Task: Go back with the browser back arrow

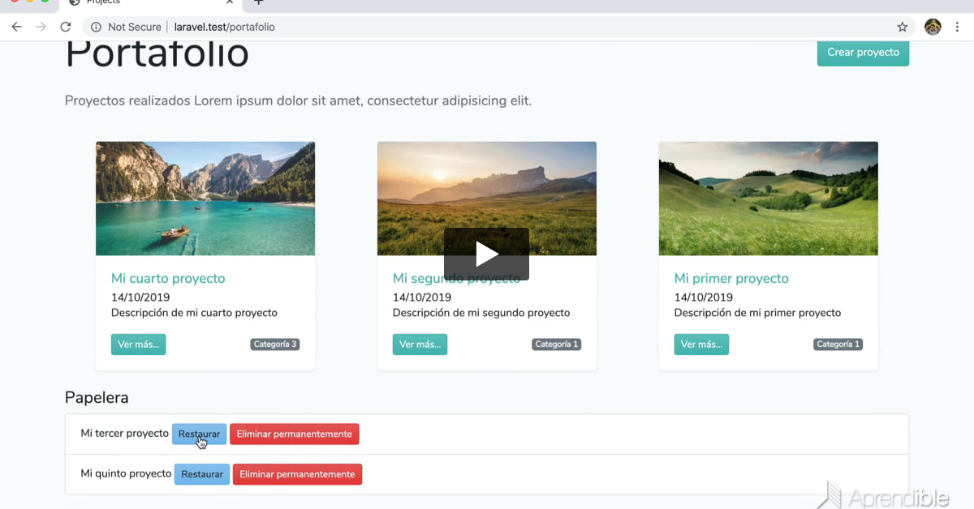Action: click(x=16, y=27)
